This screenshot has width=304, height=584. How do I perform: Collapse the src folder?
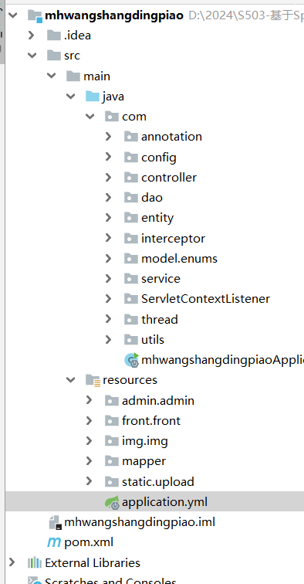coord(32,56)
